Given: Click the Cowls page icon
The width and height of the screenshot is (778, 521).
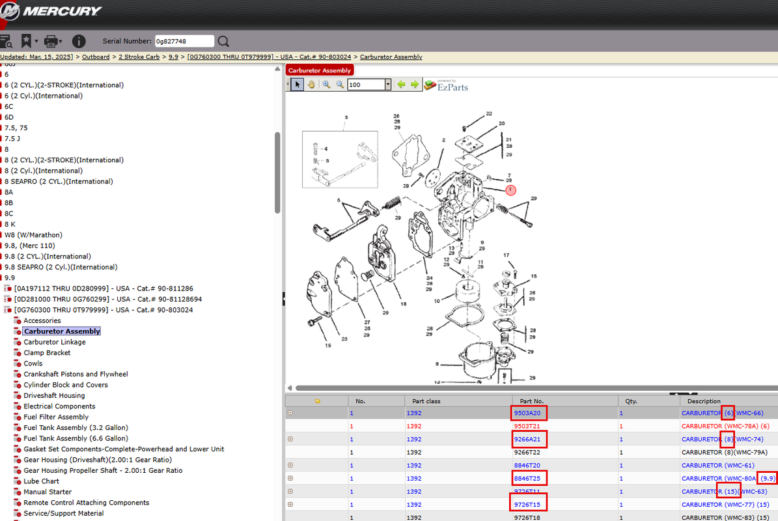Looking at the screenshot, I should [x=18, y=363].
